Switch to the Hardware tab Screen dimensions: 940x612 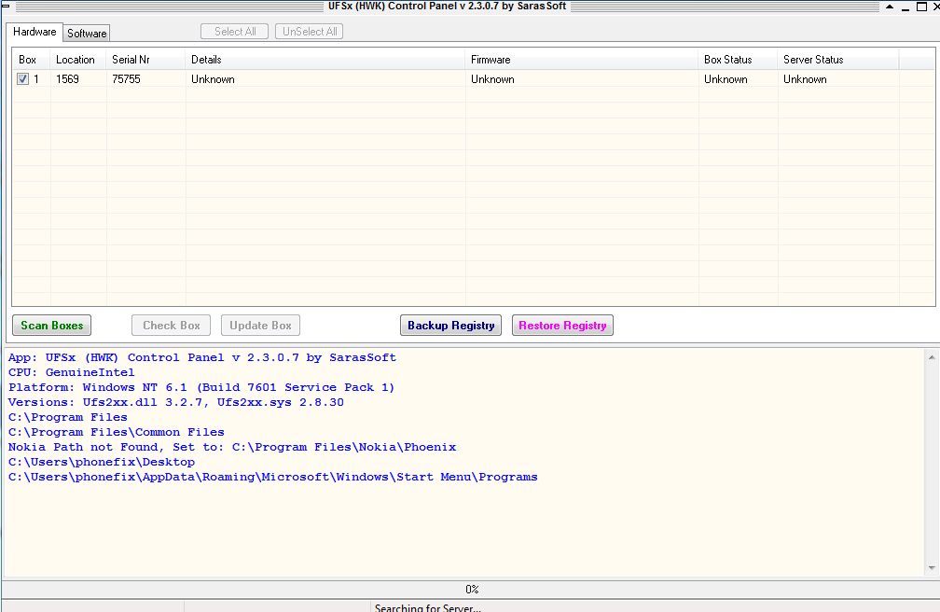pos(35,32)
